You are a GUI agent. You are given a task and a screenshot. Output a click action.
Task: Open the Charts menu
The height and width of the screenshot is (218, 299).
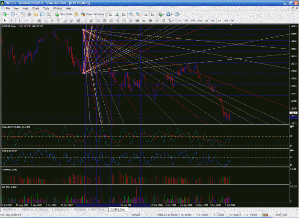[36, 9]
